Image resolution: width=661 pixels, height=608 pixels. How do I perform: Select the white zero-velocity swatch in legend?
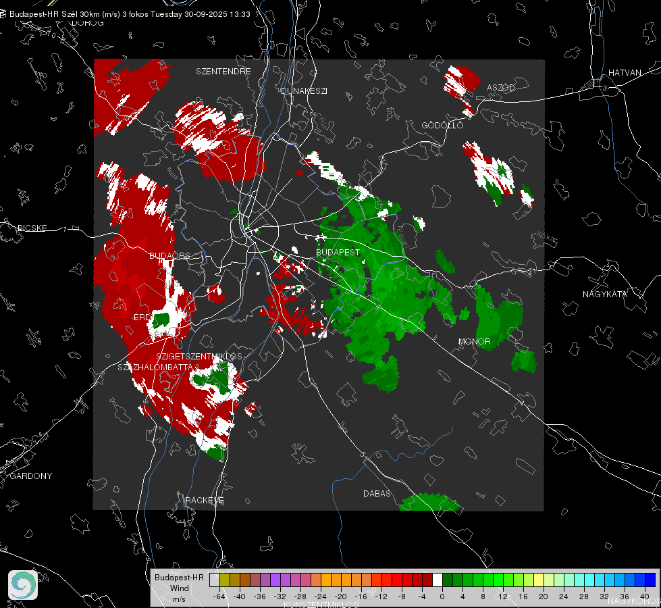point(438,580)
